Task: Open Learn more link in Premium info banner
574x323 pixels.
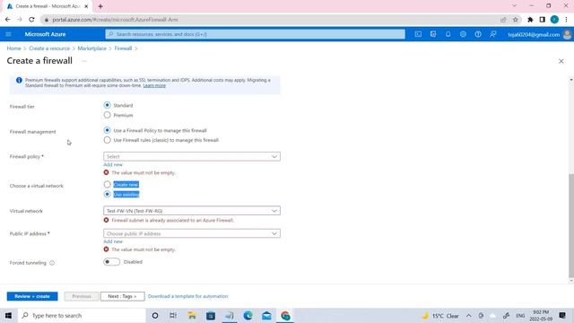Action: [154, 86]
